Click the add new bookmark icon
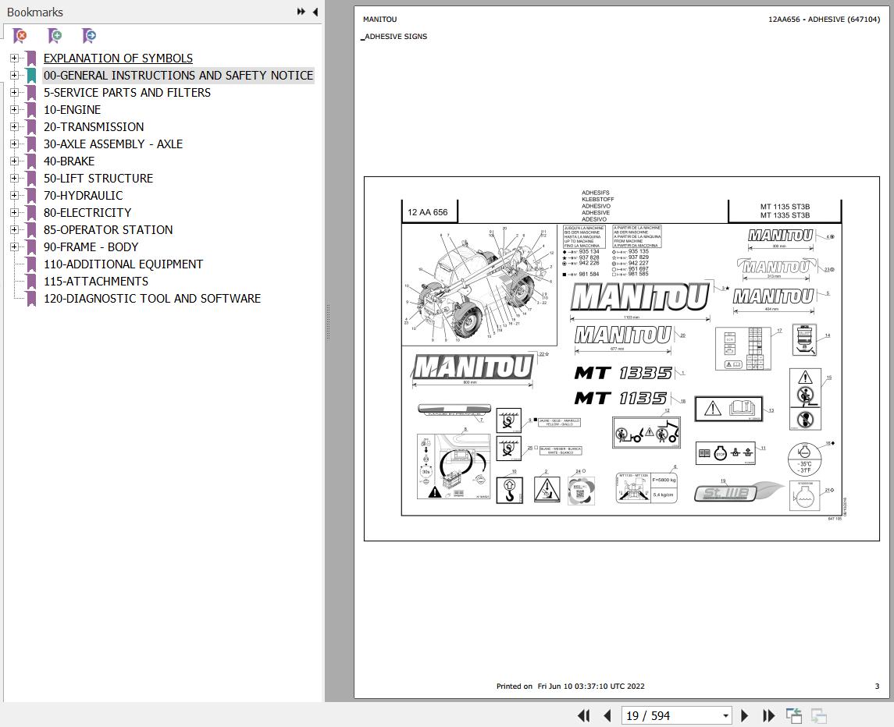The image size is (894, 727). pos(55,36)
